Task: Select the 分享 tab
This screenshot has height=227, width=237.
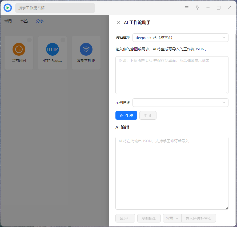Action: click(40, 21)
